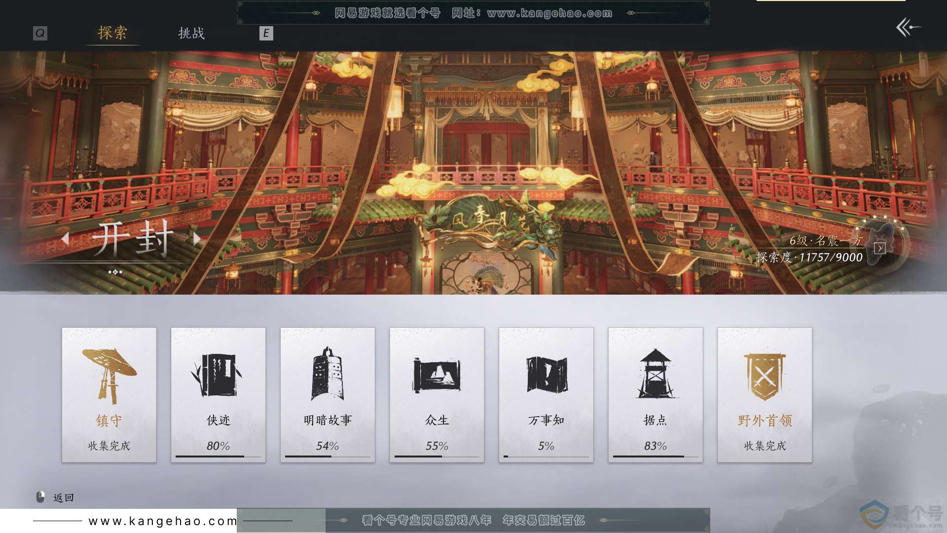Click the 开封 region title
This screenshot has height=533, width=947.
point(133,239)
